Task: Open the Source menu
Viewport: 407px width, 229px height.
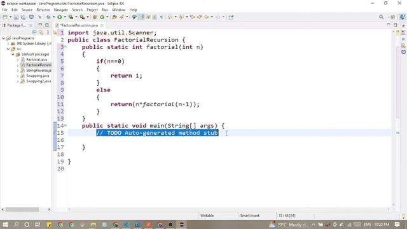Action: (x=27, y=10)
